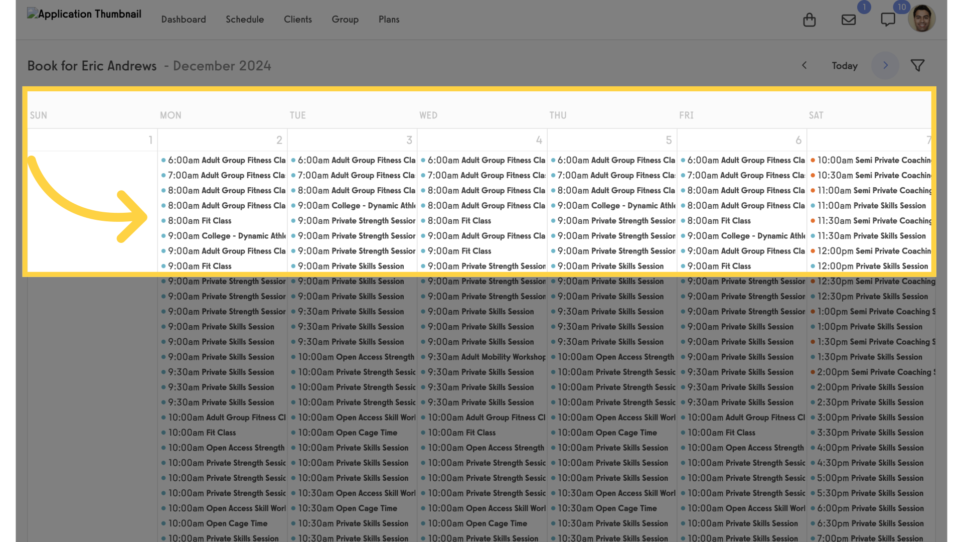This screenshot has height=542, width=963.
Task: Click the Today button
Action: point(845,66)
